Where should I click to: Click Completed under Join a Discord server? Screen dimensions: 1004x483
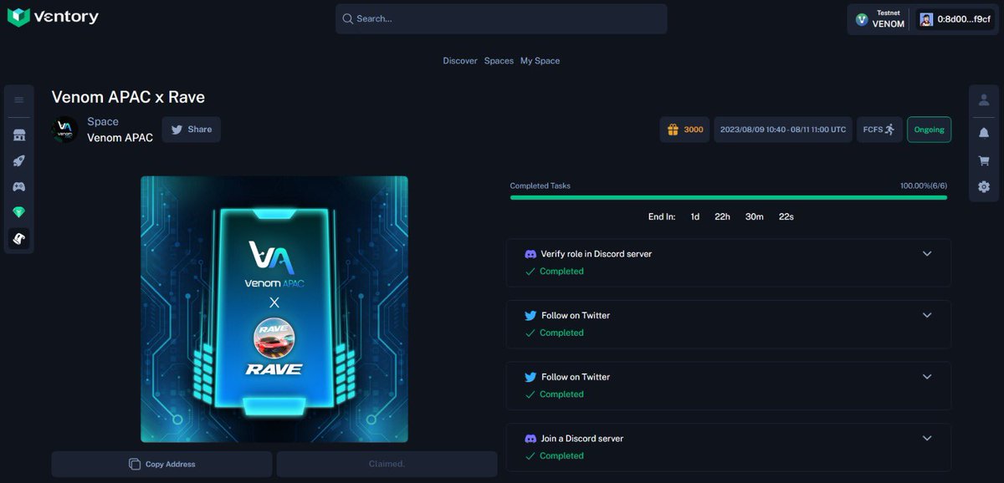tap(561, 455)
